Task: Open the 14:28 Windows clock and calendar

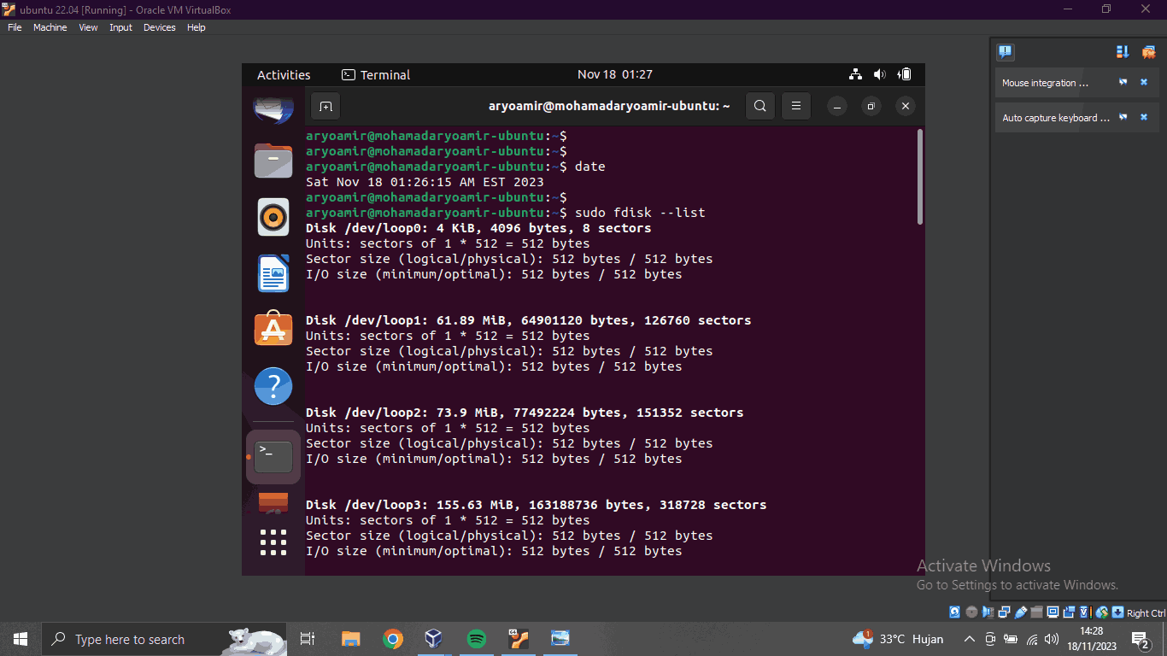Action: pyautogui.click(x=1091, y=639)
